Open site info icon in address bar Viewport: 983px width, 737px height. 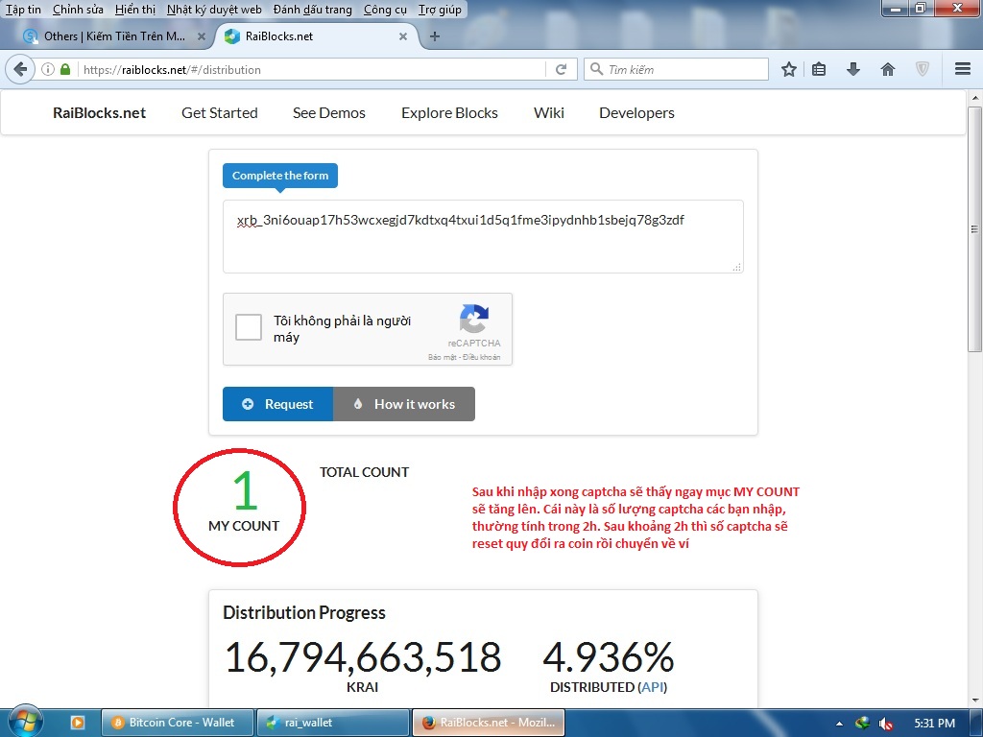point(48,69)
